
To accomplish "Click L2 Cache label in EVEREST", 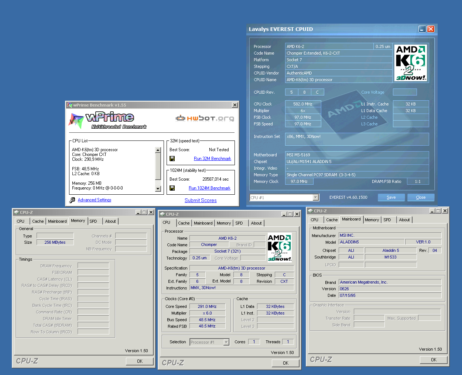I will (369, 117).
